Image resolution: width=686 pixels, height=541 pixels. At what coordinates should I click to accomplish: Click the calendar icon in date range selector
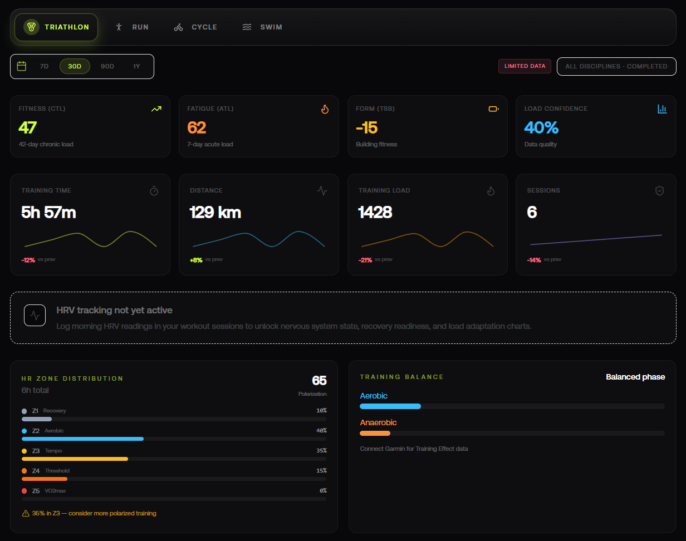click(22, 66)
